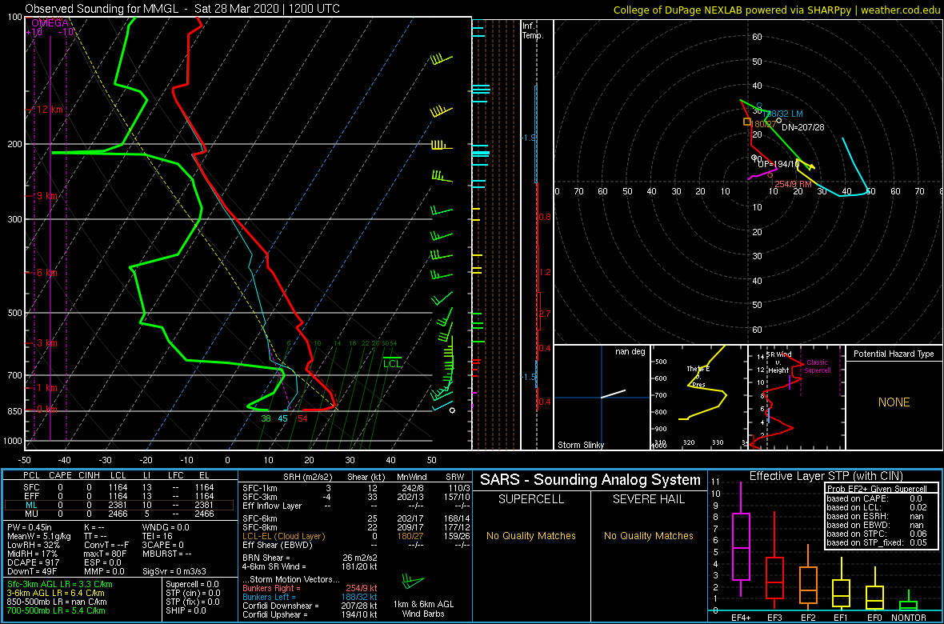Click the 'College of DuPage NEXLAB' credit text
Screen dimensions: 944x624
pos(777,9)
